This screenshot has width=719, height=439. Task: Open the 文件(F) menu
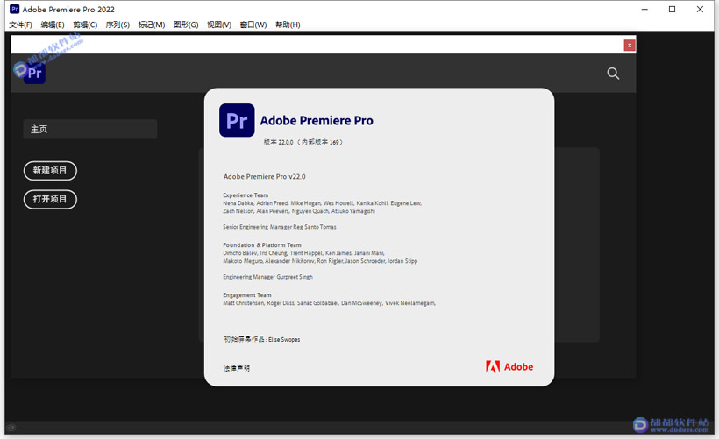[x=21, y=25]
